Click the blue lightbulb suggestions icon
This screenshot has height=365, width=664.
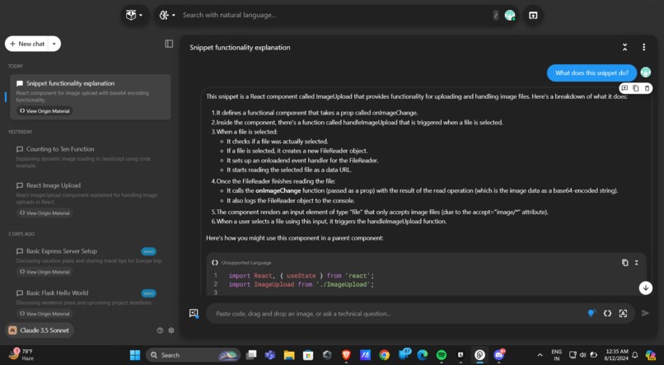[x=592, y=313]
